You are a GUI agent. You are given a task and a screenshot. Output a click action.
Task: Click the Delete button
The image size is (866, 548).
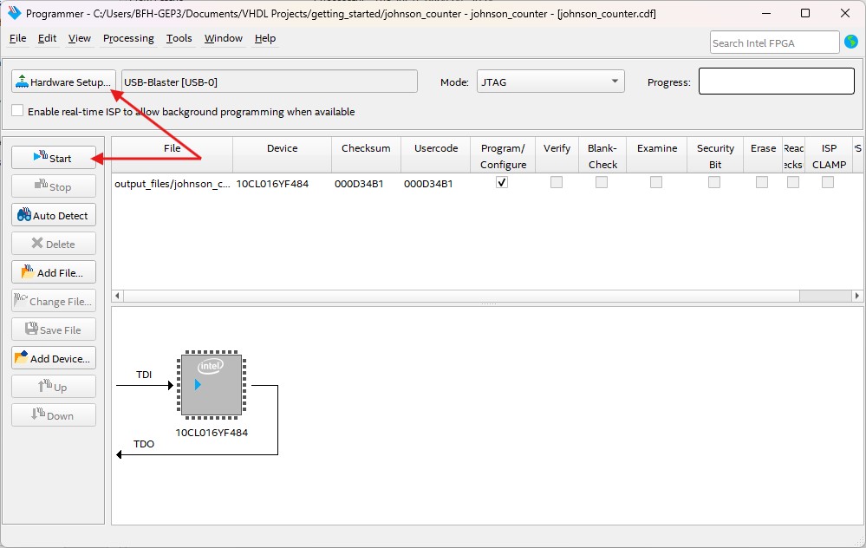coord(54,244)
